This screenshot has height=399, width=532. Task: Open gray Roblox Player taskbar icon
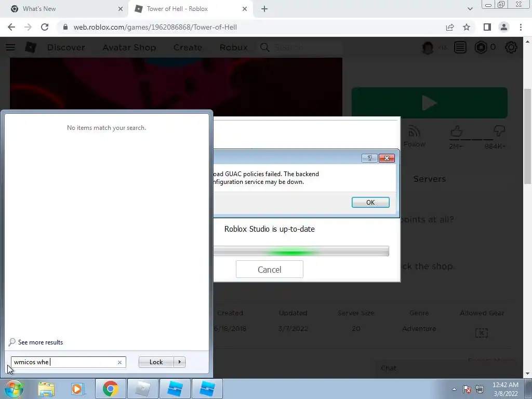tap(143, 389)
